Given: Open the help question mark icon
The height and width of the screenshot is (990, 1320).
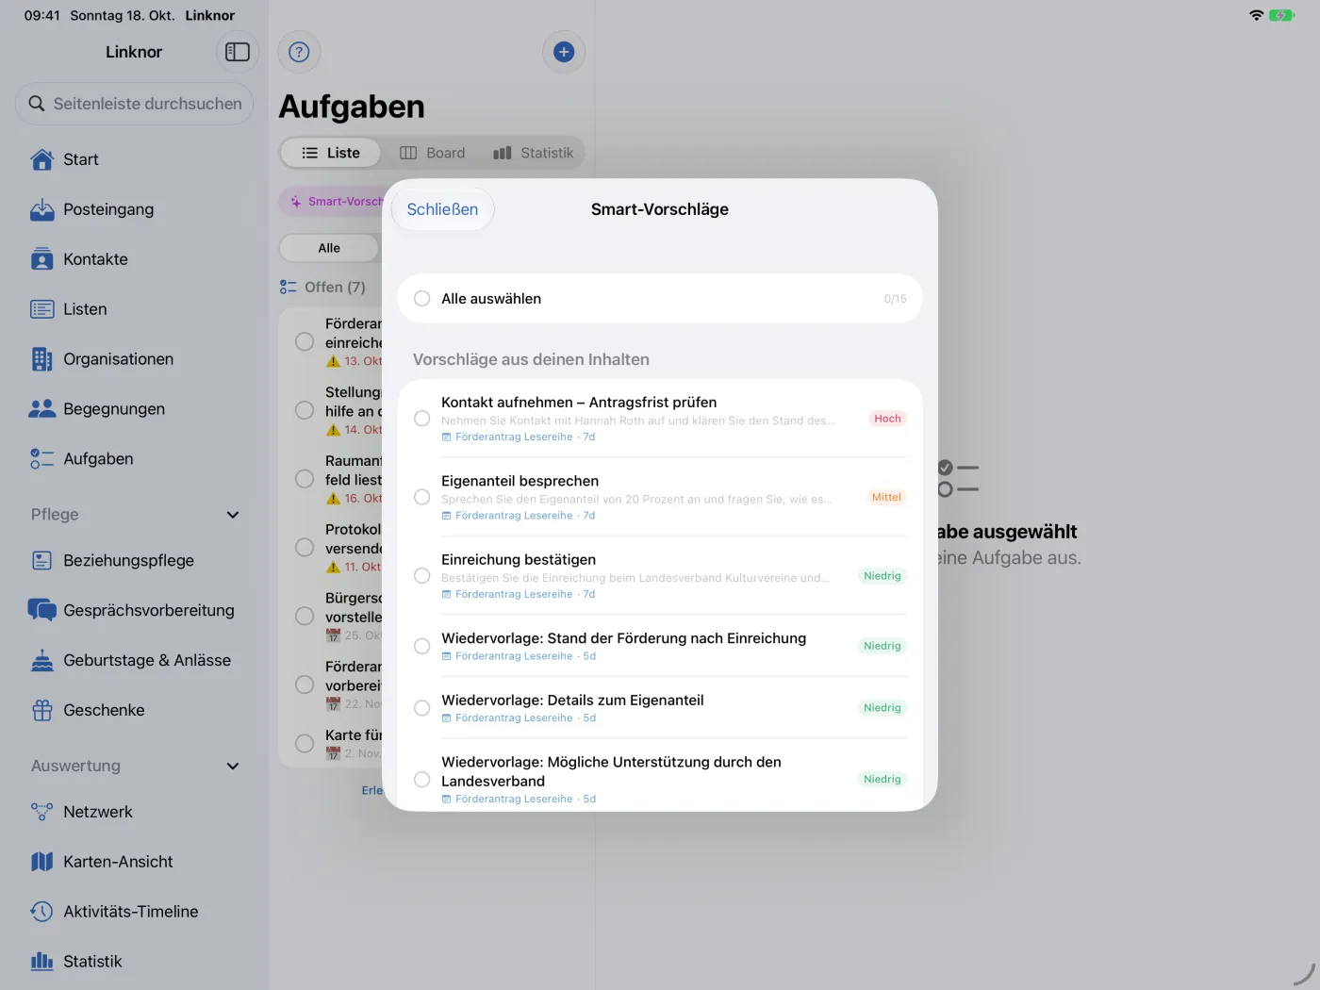Looking at the screenshot, I should 299,52.
